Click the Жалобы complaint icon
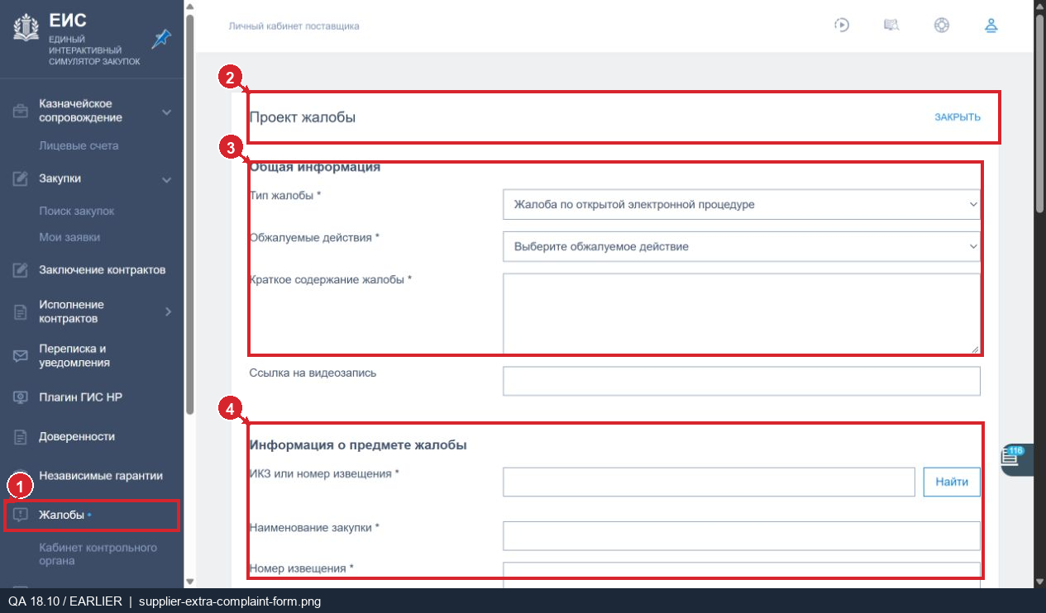Viewport: 1046px width, 613px height. (21, 516)
